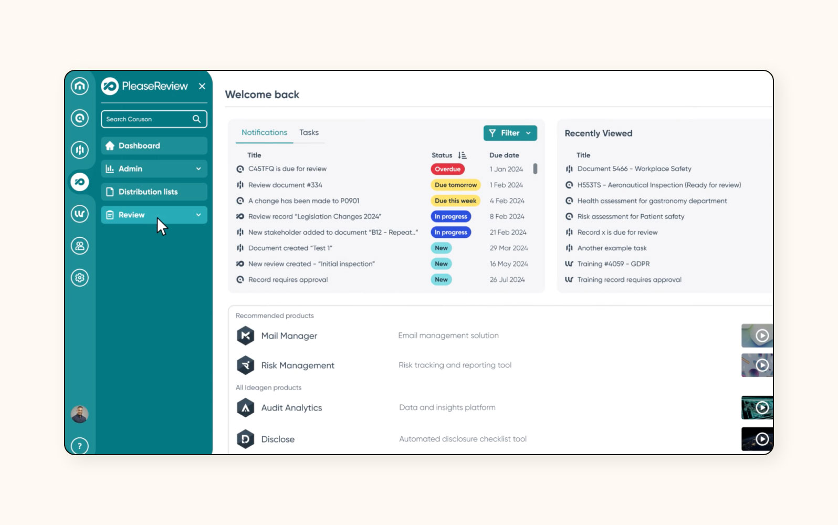Screen dimensions: 838x525
Task: Click the icon beside "C45TFQ is due for review"
Action: pos(240,169)
